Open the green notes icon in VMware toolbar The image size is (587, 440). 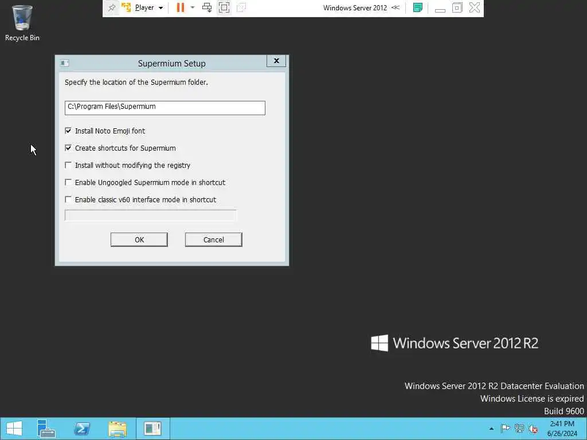[x=417, y=7]
